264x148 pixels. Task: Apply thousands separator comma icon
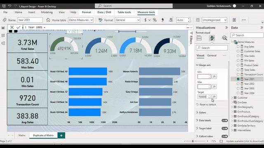tap(163, 20)
